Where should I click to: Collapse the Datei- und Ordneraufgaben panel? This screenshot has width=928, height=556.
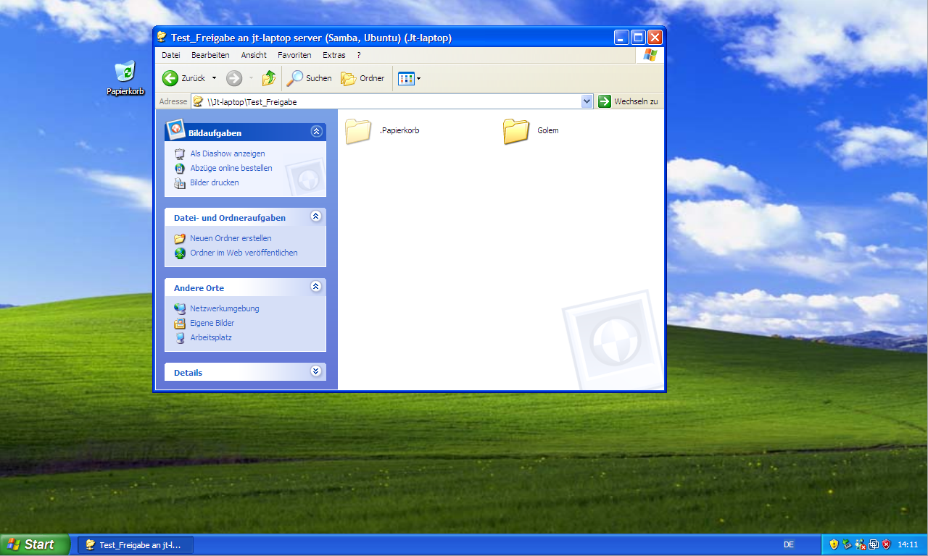(x=315, y=216)
